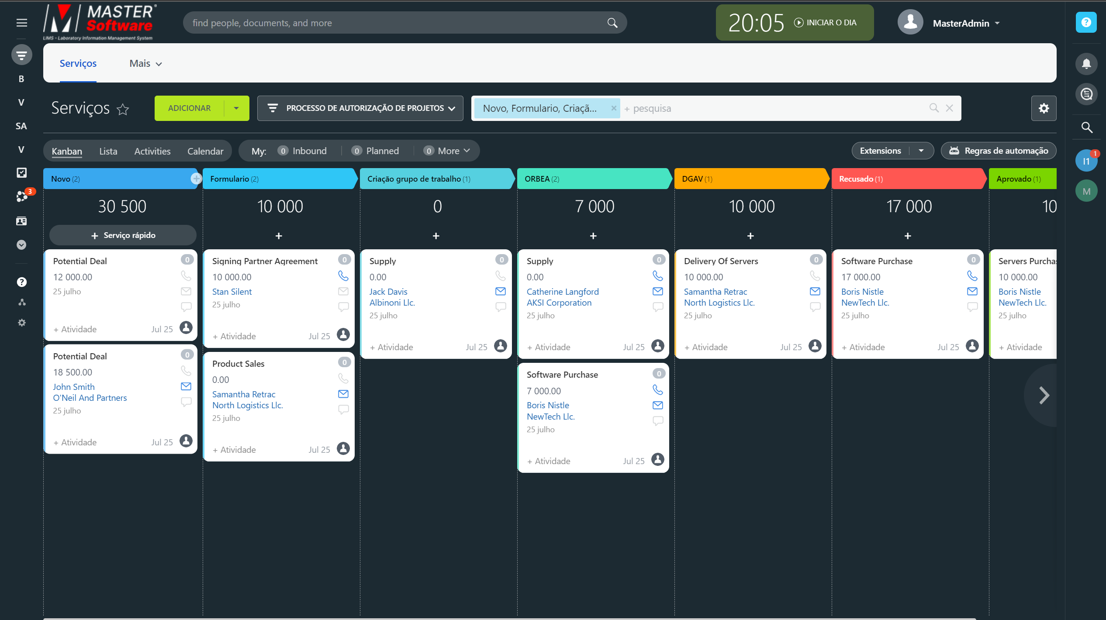Open the sidebar icon with badge 3

[x=21, y=196]
